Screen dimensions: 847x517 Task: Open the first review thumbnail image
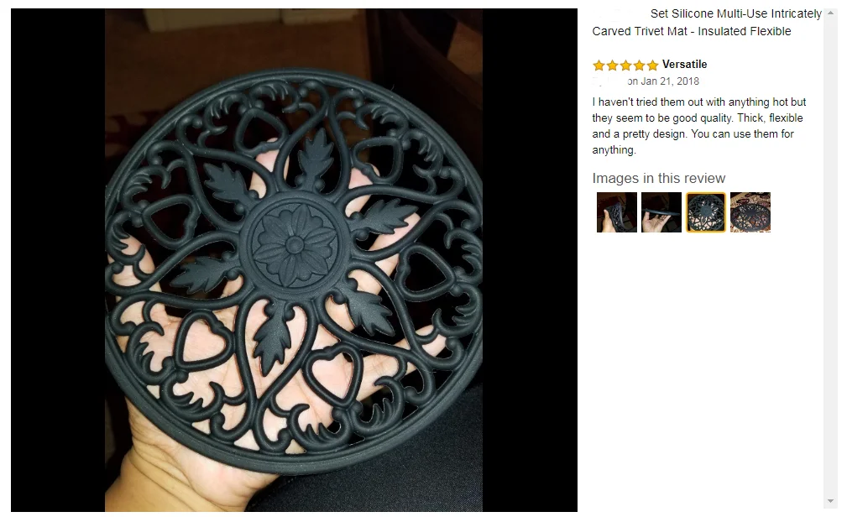(x=616, y=212)
